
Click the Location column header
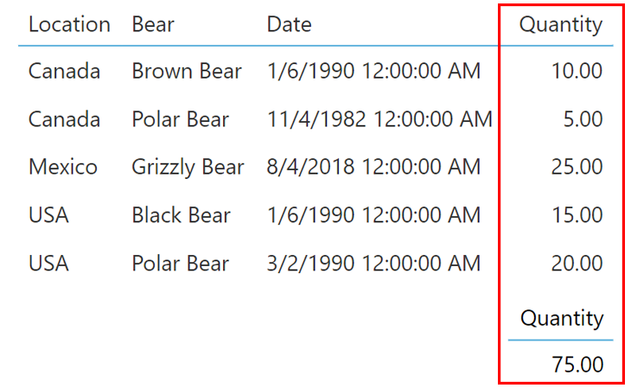click(69, 24)
